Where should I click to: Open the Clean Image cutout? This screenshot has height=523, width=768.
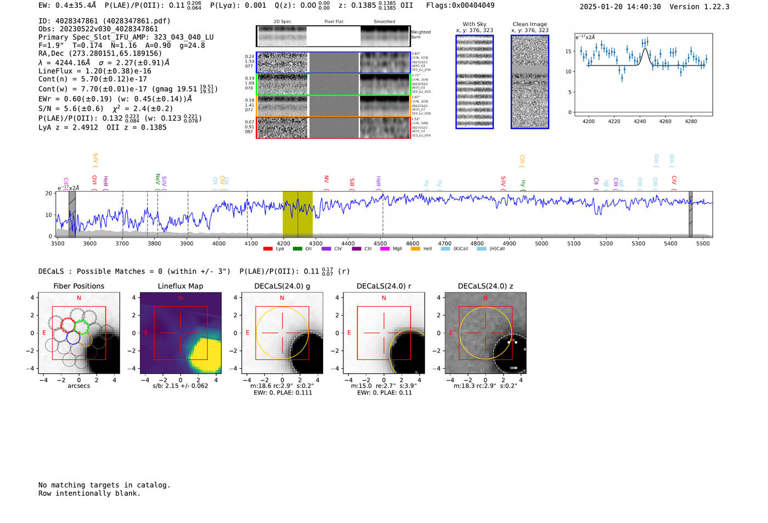click(x=530, y=82)
